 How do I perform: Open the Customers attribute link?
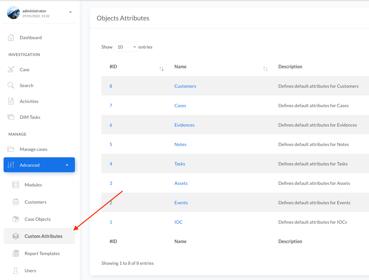point(185,86)
